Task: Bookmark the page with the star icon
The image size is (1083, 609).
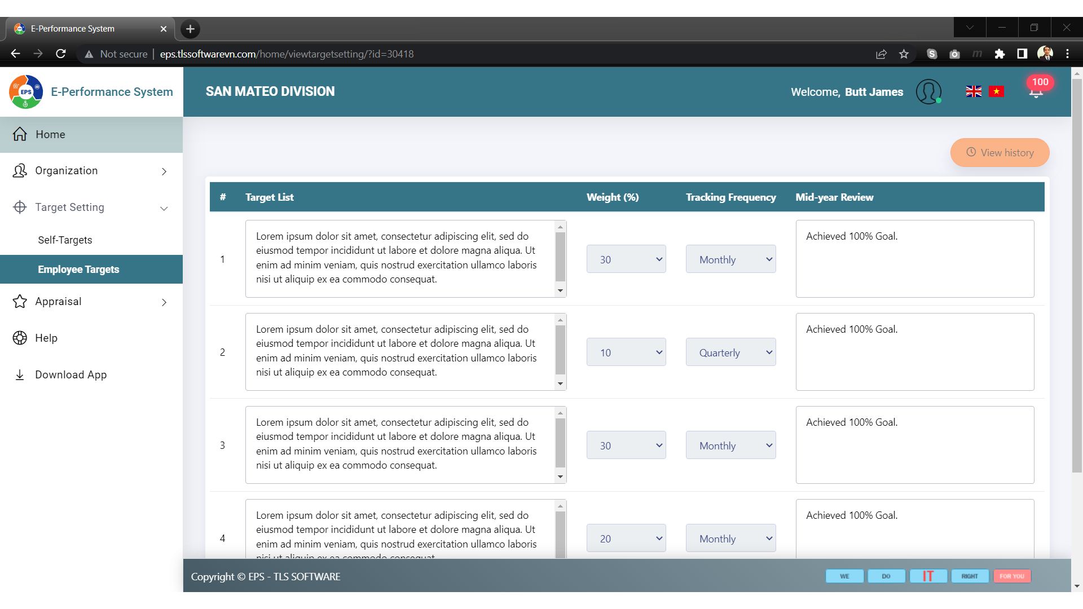Action: (x=904, y=54)
